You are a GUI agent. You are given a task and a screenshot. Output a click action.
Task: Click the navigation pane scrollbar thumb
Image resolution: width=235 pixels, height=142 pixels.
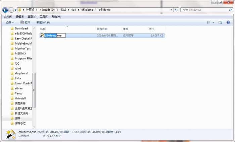point(34,90)
